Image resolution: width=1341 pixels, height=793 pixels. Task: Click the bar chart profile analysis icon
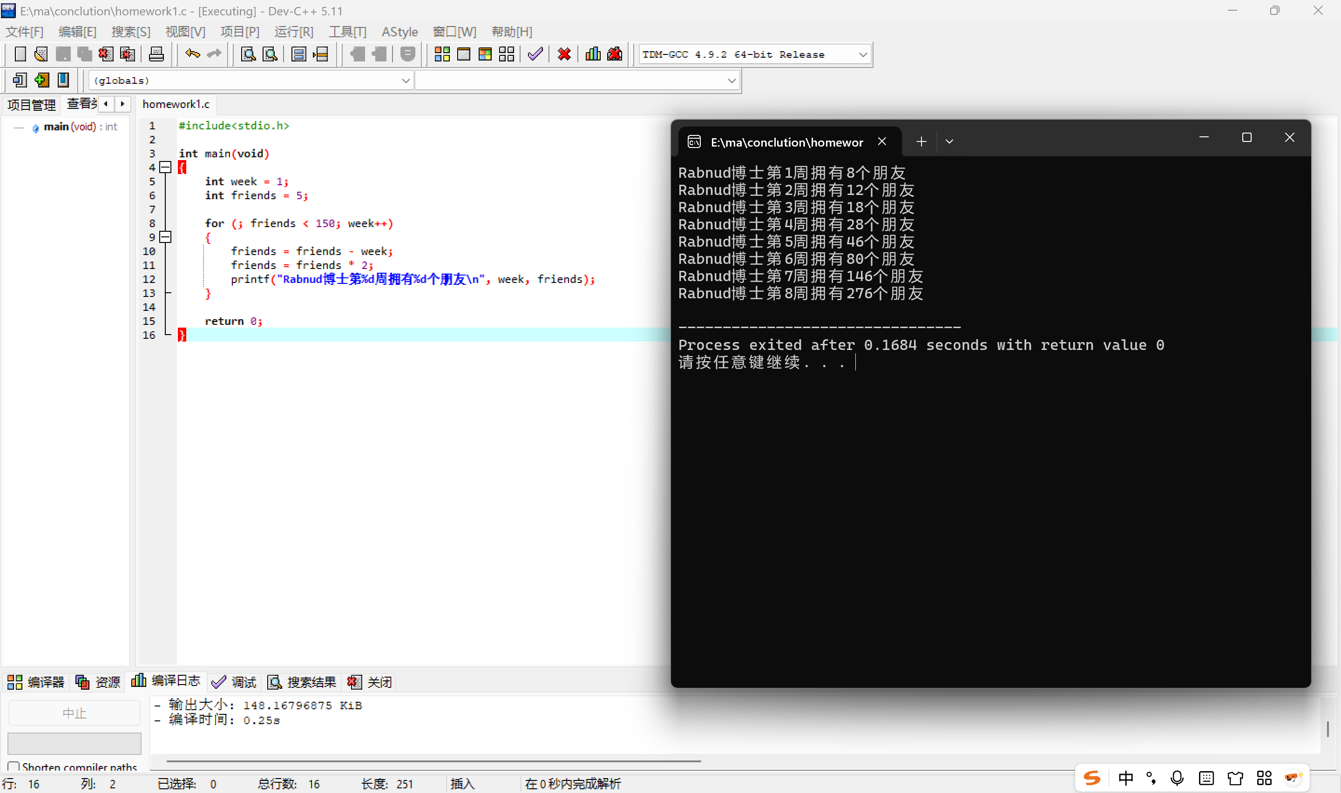tap(593, 54)
